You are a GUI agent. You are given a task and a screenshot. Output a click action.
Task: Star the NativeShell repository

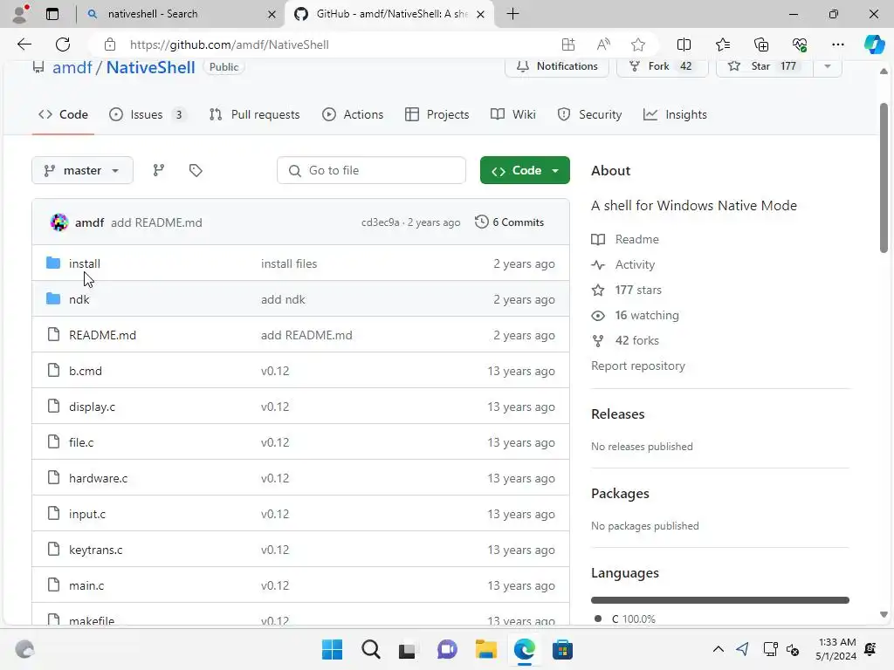click(x=764, y=66)
